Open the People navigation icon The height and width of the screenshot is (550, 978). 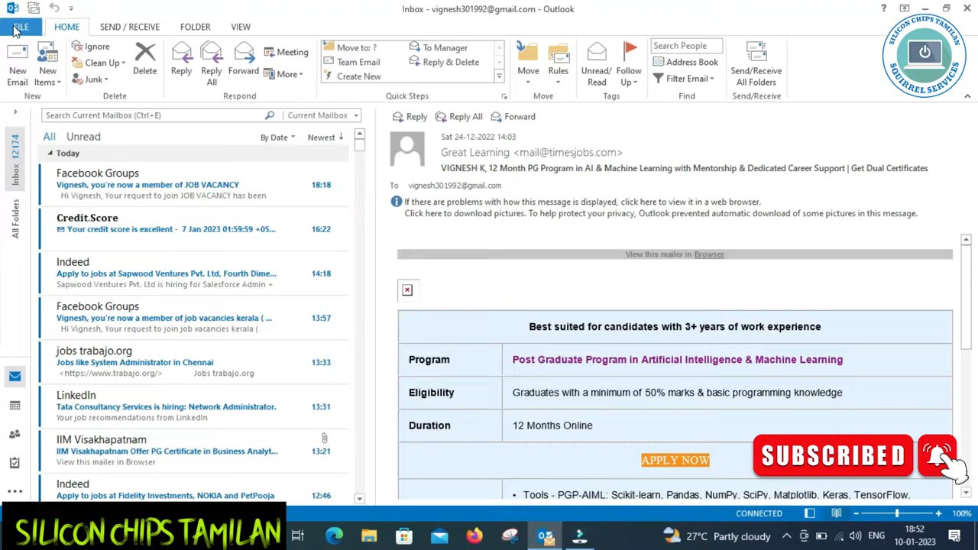(15, 434)
